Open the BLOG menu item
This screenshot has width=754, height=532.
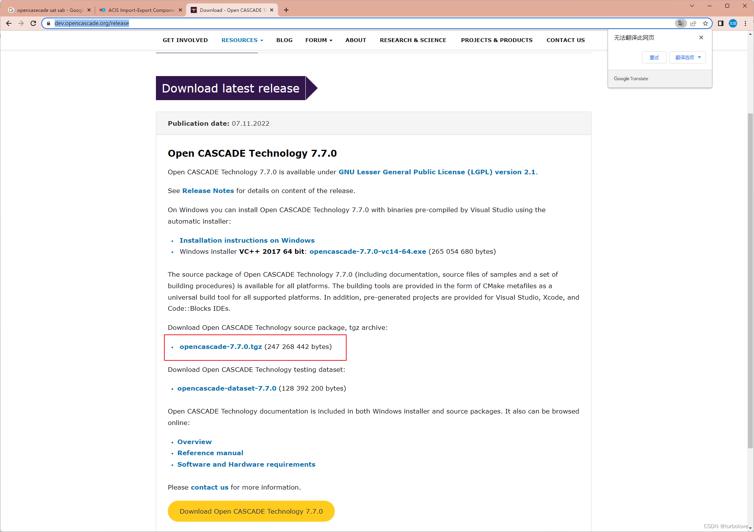pos(284,40)
